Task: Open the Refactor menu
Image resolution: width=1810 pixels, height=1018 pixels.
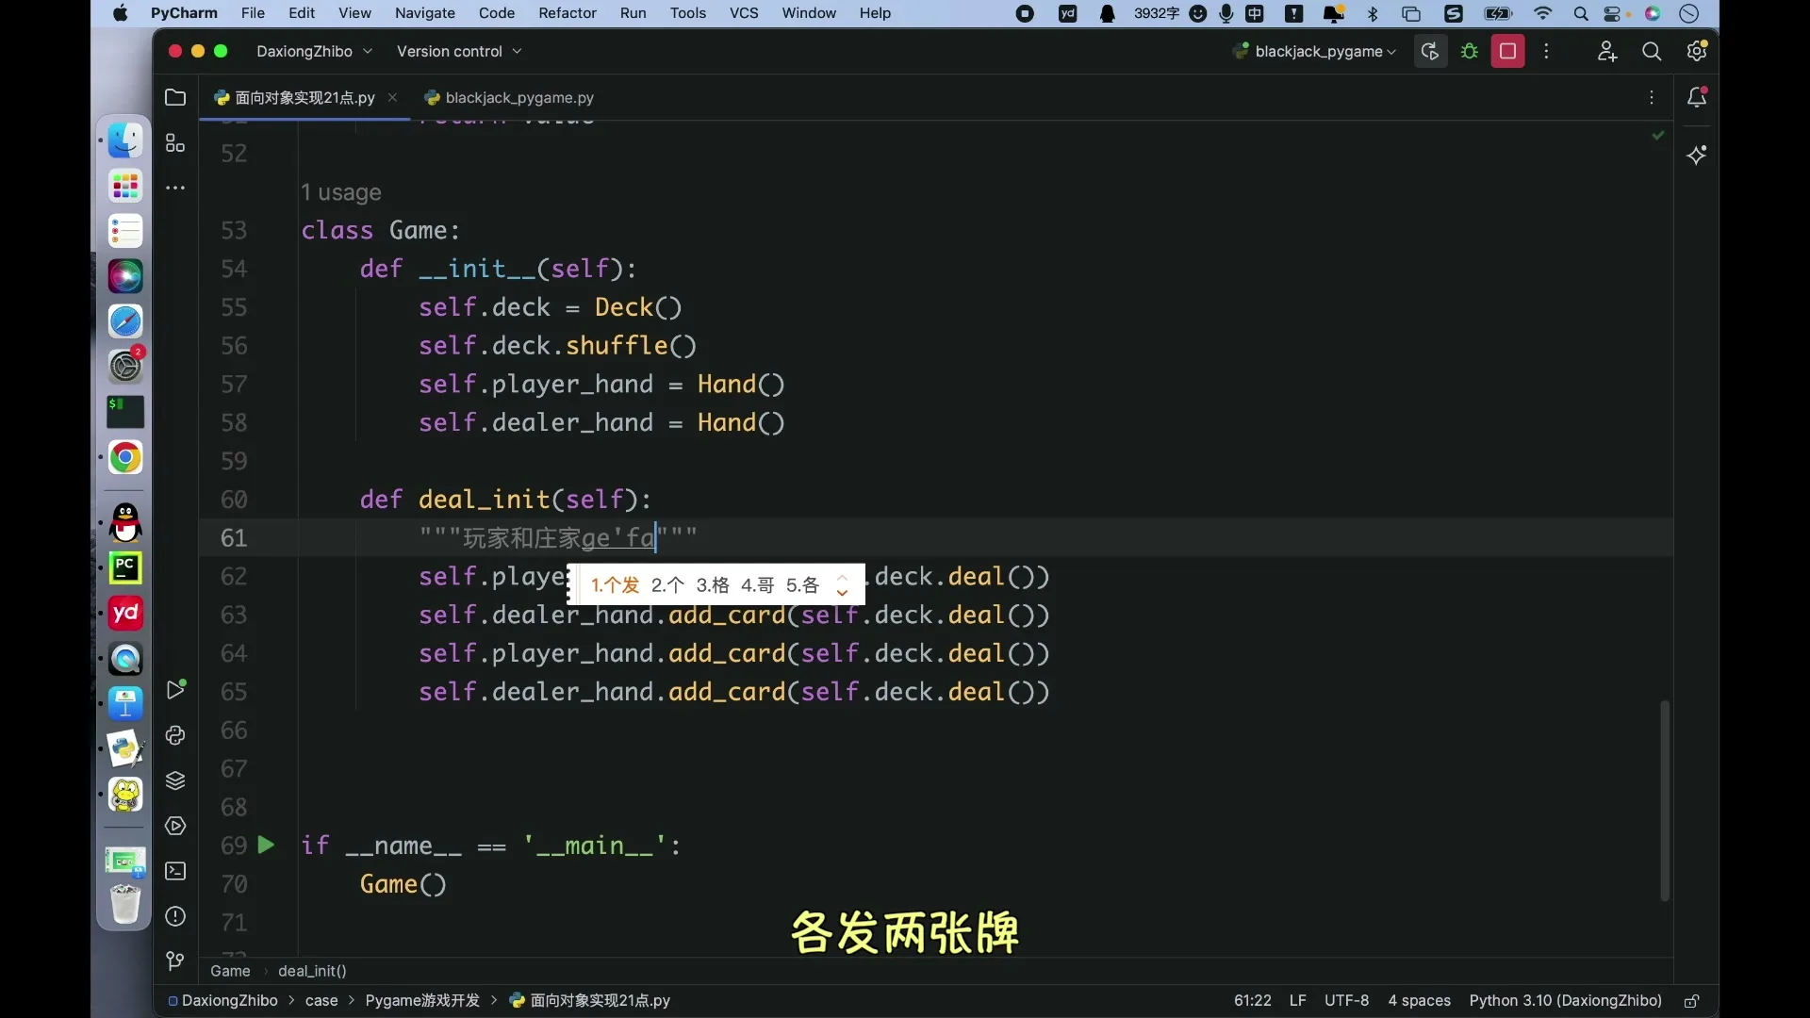Action: click(568, 13)
